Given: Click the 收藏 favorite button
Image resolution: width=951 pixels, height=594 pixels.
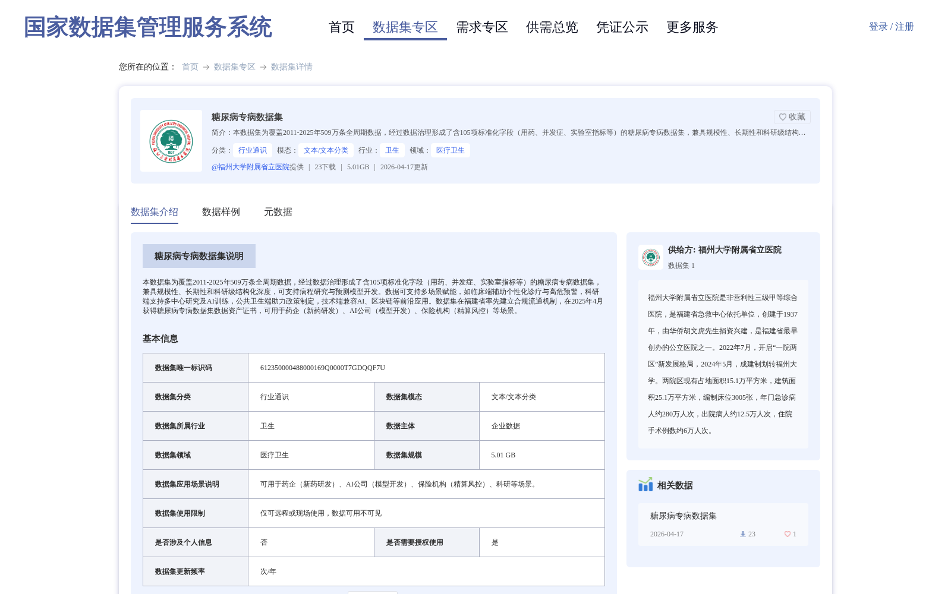Looking at the screenshot, I should click(x=792, y=117).
